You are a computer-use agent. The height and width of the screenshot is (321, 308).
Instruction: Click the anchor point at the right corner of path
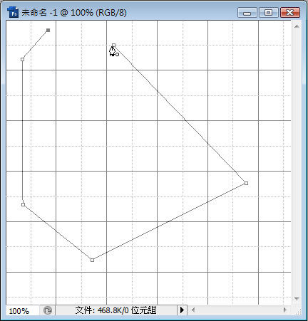click(246, 183)
